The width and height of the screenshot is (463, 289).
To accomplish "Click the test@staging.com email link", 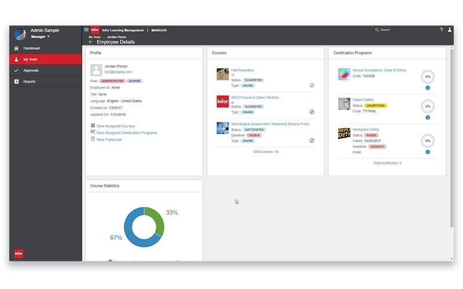I will (118, 72).
